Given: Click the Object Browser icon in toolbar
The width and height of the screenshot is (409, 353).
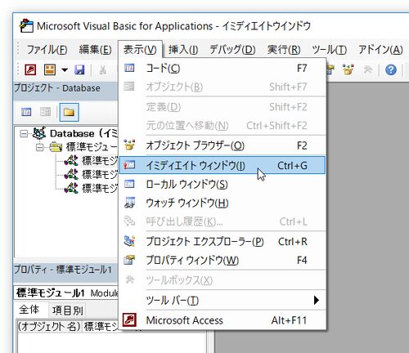Looking at the screenshot, I should (x=348, y=69).
